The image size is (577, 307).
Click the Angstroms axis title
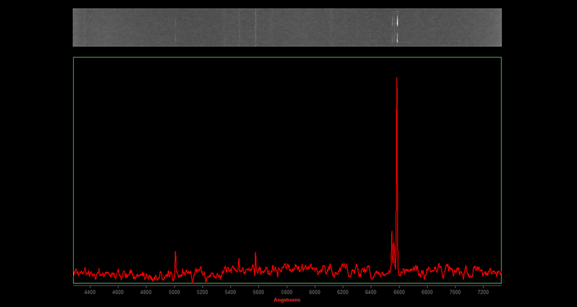click(287, 299)
